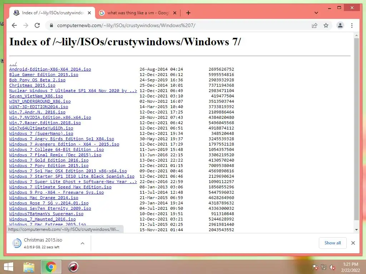Click the address bar URL
This screenshot has height=274, width=366.
[x=126, y=25]
